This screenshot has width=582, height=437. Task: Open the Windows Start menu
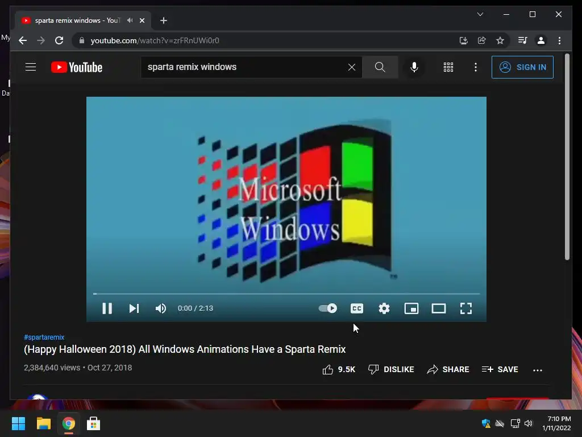pyautogui.click(x=18, y=423)
